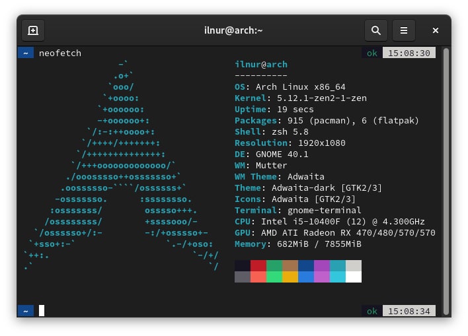Click the Icons: Adwaita line
This screenshot has height=336, width=468.
(x=295, y=199)
